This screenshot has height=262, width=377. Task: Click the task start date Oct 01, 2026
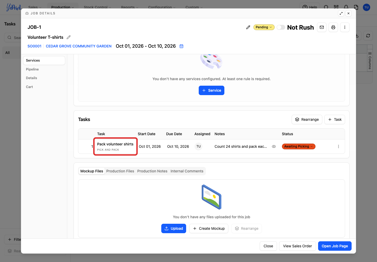[150, 146]
